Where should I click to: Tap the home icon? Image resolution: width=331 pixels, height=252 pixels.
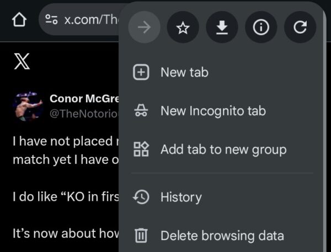19,20
